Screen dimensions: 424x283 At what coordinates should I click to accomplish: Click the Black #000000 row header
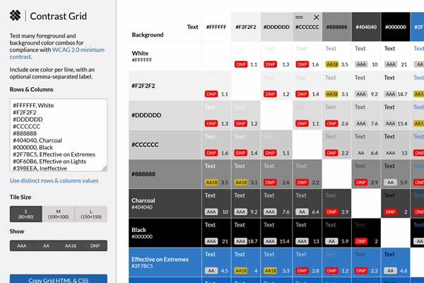[165, 233]
